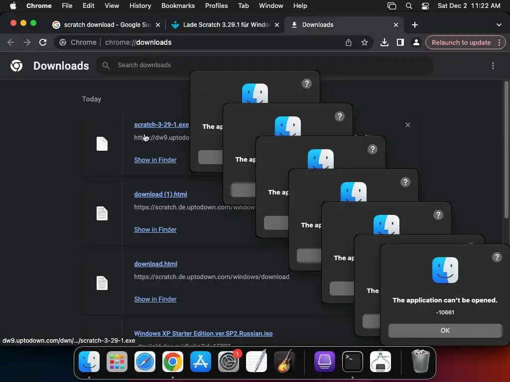Bookmark this tab with star icon

point(365,42)
